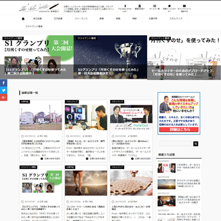Screen dimensions: 221x221
Task: Select the スキルアップ menu item
Action: point(176,19)
